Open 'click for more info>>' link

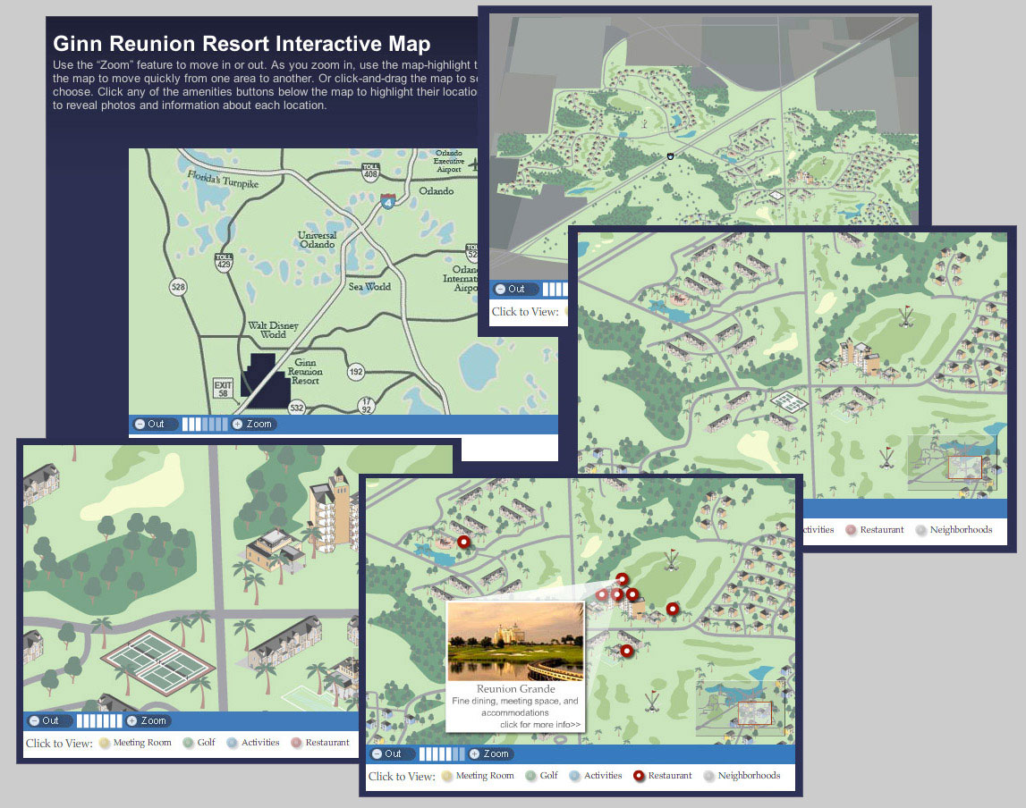[x=539, y=724]
